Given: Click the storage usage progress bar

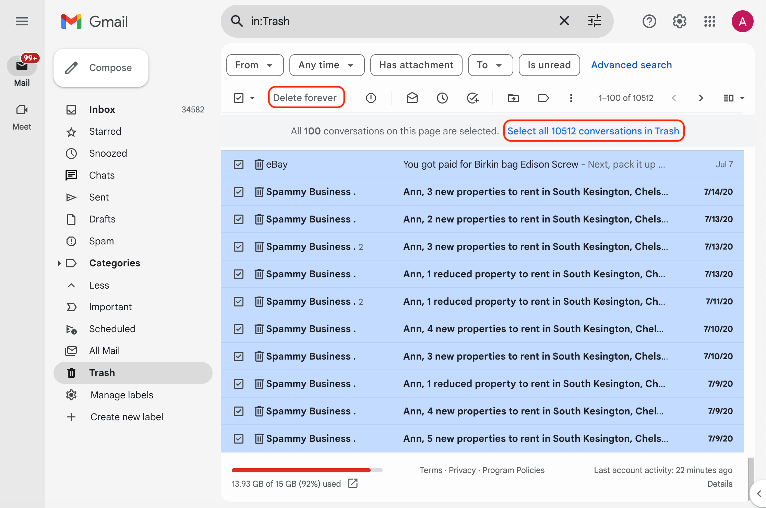Looking at the screenshot, I should (x=306, y=470).
